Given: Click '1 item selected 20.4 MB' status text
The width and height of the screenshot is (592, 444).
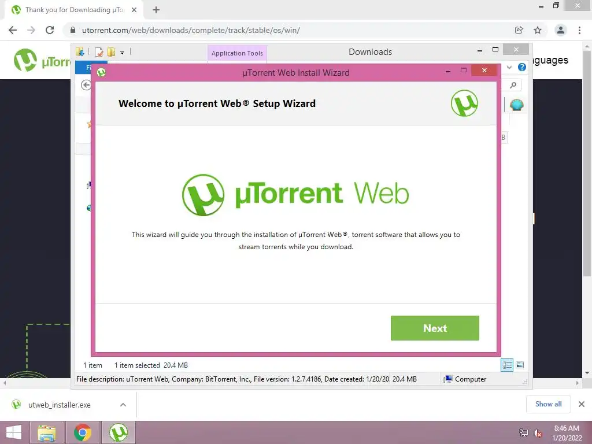Looking at the screenshot, I should tap(151, 365).
